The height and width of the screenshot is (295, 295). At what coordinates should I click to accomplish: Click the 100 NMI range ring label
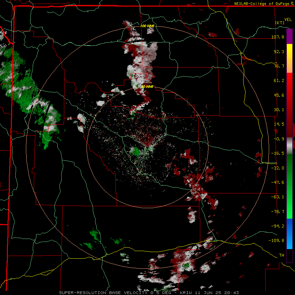click(x=147, y=26)
